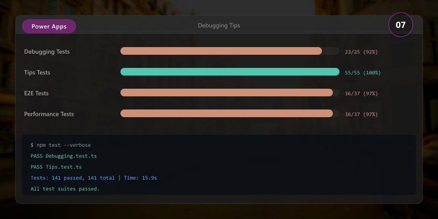
Task: Click the Performance Tests progress bar
Action: pos(230,113)
